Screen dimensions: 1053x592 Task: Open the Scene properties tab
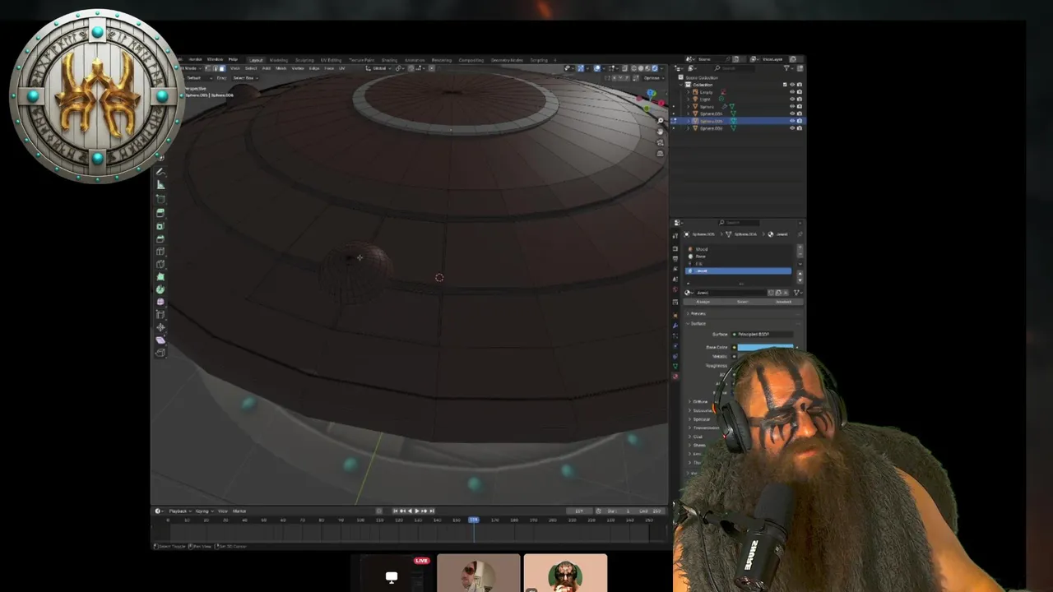pyautogui.click(x=675, y=280)
